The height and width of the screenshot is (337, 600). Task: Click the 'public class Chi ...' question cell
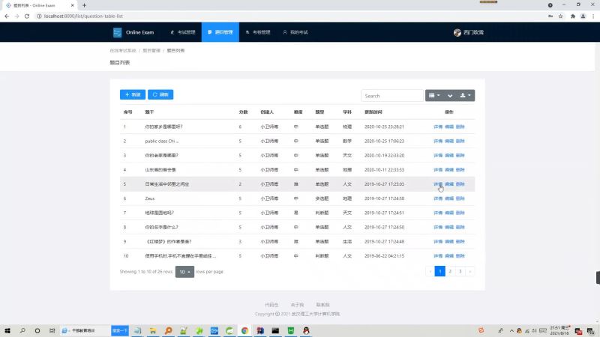pos(162,142)
